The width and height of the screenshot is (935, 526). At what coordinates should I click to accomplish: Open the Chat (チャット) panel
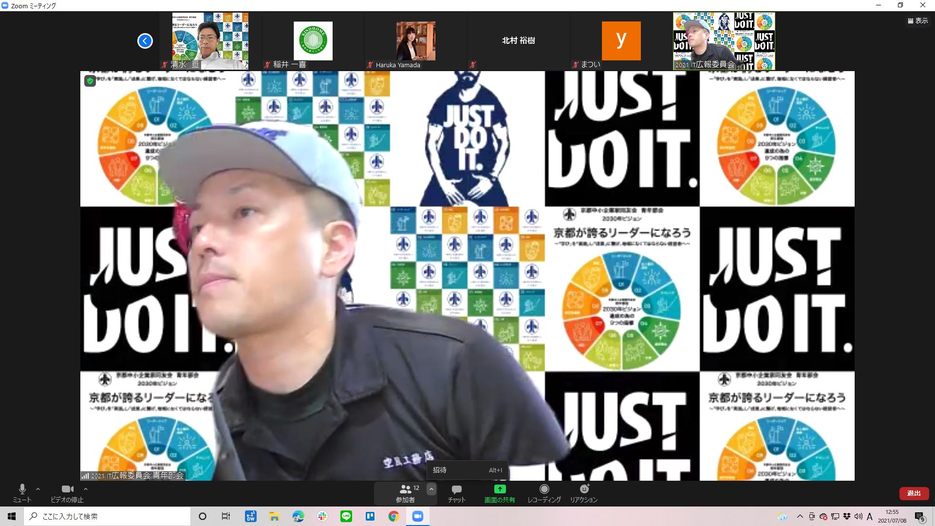[457, 493]
